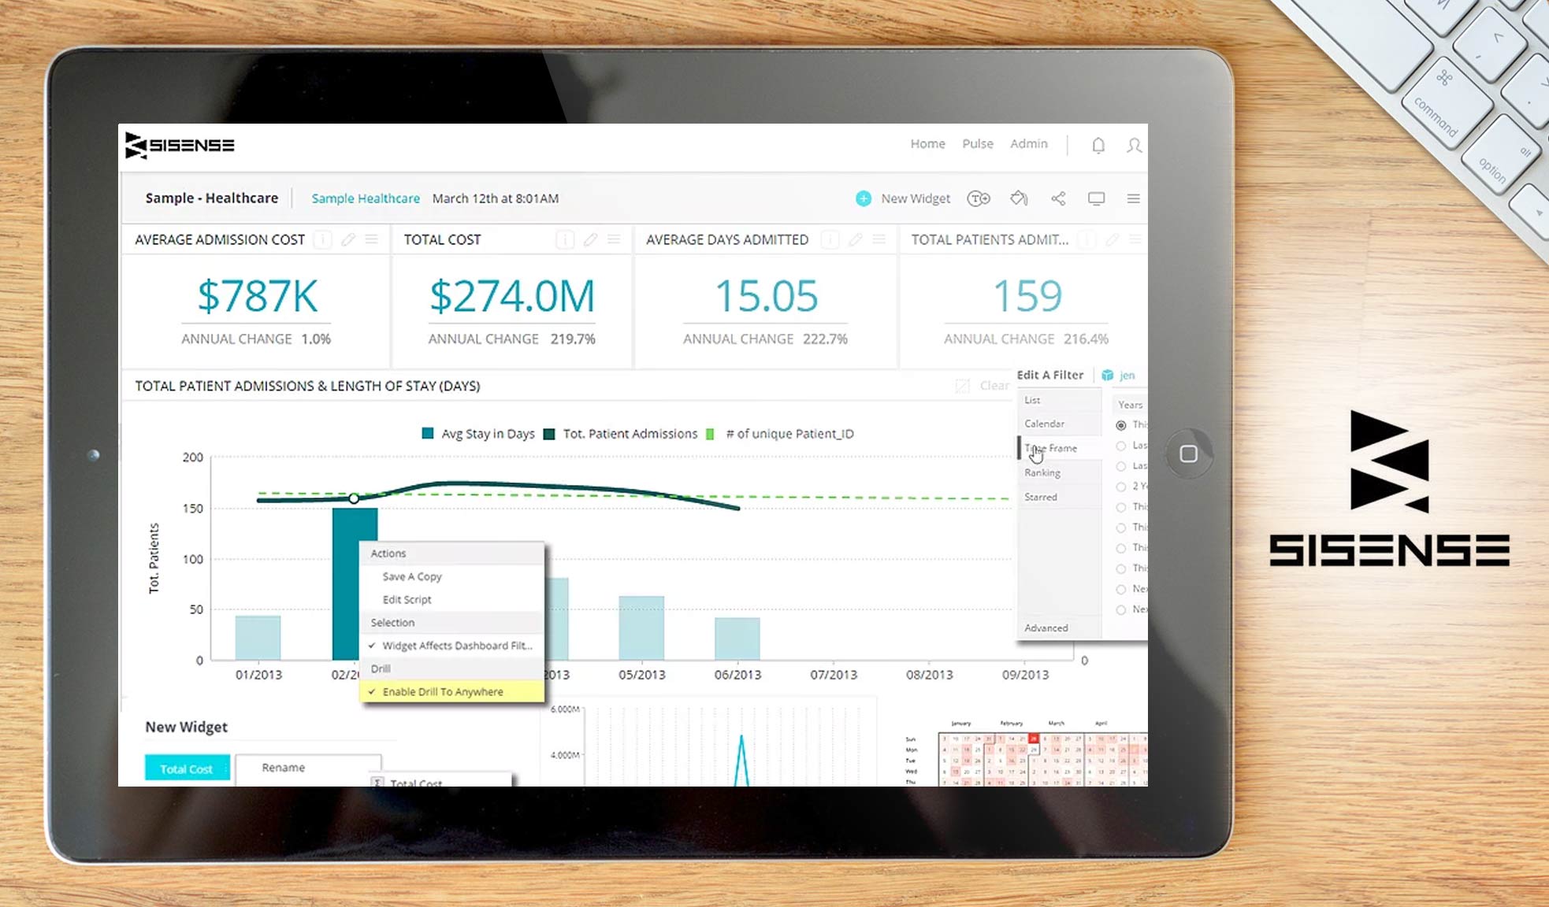Open TV view using the monitor icon
Screen dimensions: 1549x907
tap(1096, 198)
